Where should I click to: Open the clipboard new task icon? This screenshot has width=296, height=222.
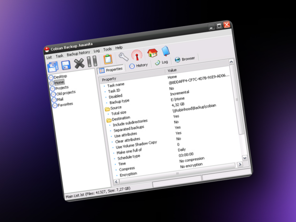point(108,59)
